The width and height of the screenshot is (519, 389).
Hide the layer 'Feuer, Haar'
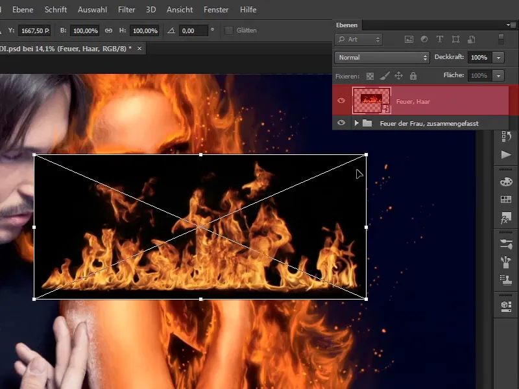(341, 100)
